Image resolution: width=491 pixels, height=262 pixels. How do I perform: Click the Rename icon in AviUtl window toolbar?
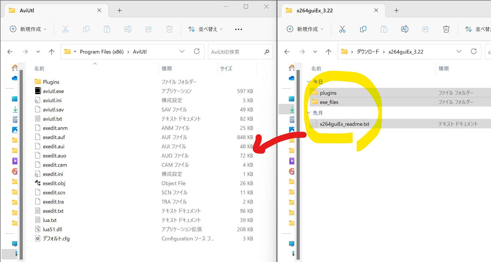pyautogui.click(x=128, y=29)
